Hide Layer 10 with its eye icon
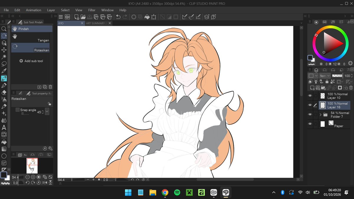 (310, 96)
